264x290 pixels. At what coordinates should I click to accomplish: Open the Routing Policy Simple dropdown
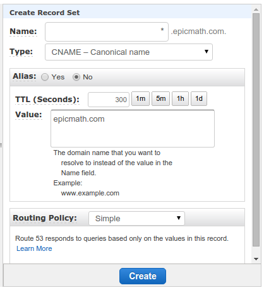(x=136, y=218)
